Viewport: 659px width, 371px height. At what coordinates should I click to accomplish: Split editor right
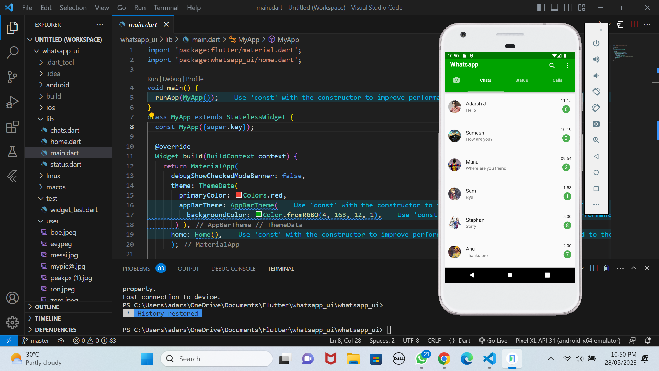tap(634, 24)
